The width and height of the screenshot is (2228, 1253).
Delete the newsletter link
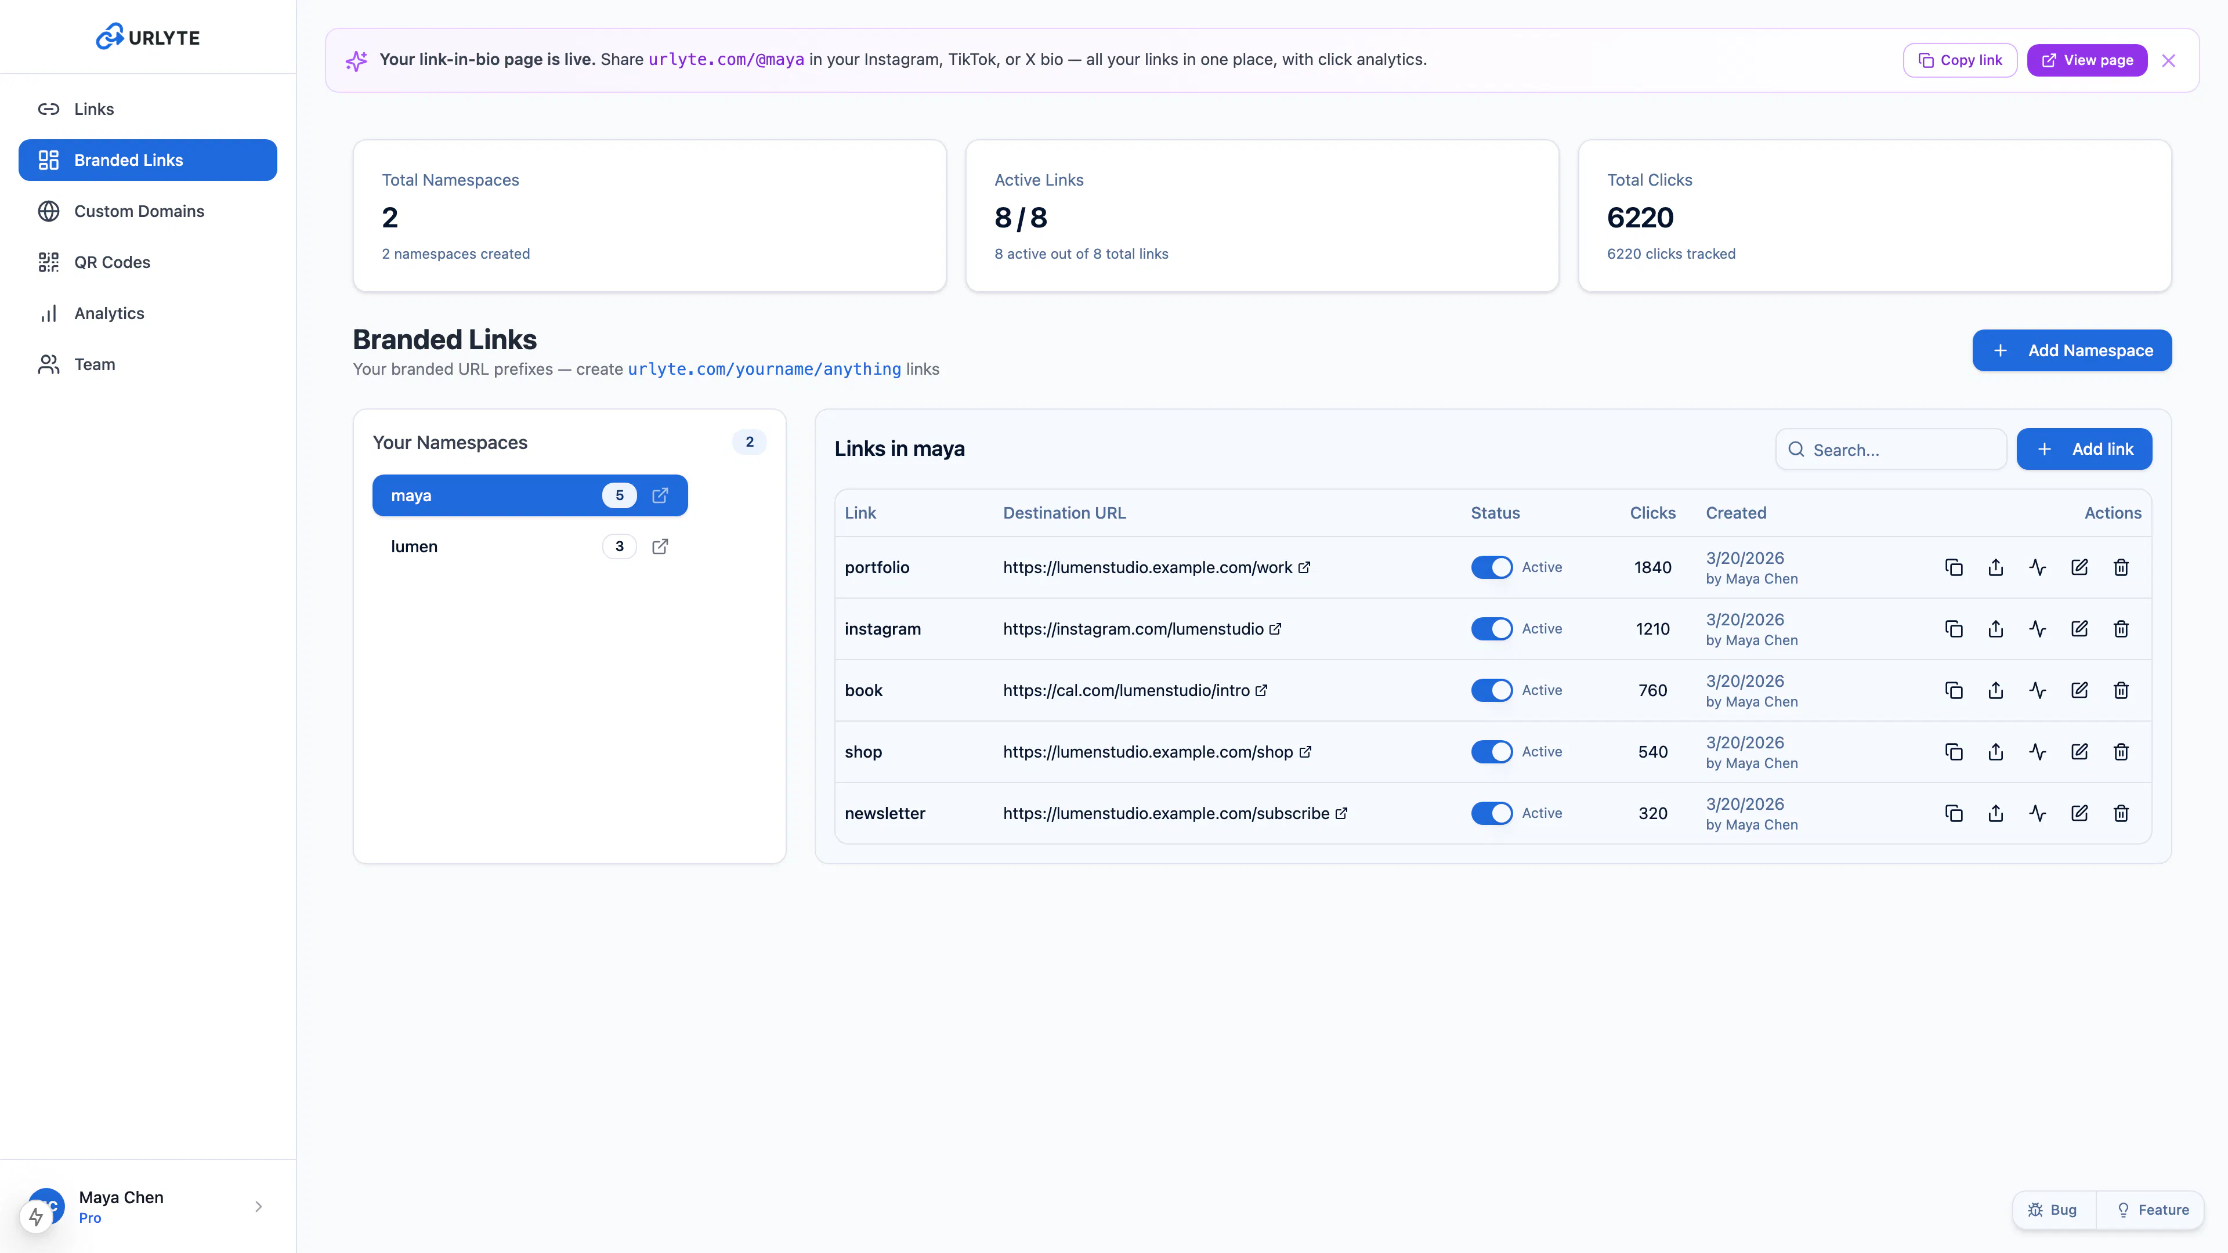[x=2121, y=813]
